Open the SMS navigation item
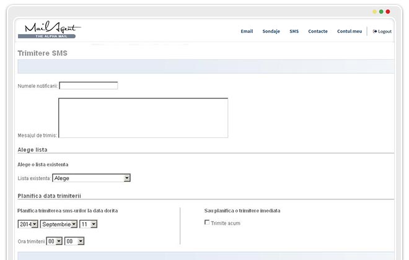This screenshot has width=409, height=260. tap(294, 31)
